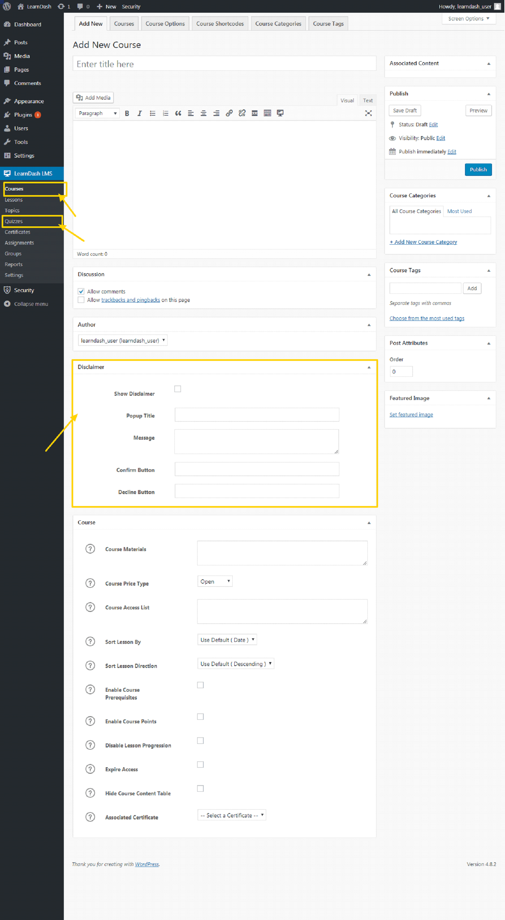Check Disable Lesson Progression box
505x920 pixels.
pyautogui.click(x=200, y=740)
